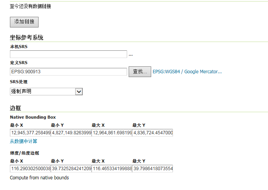Click the 边框 section heading
Viewport: 268px width, 190px height.
15,108
